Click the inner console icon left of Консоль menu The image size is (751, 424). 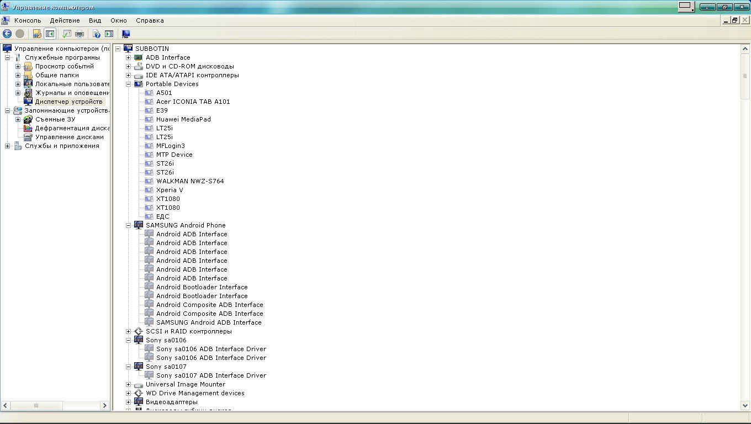click(6, 20)
